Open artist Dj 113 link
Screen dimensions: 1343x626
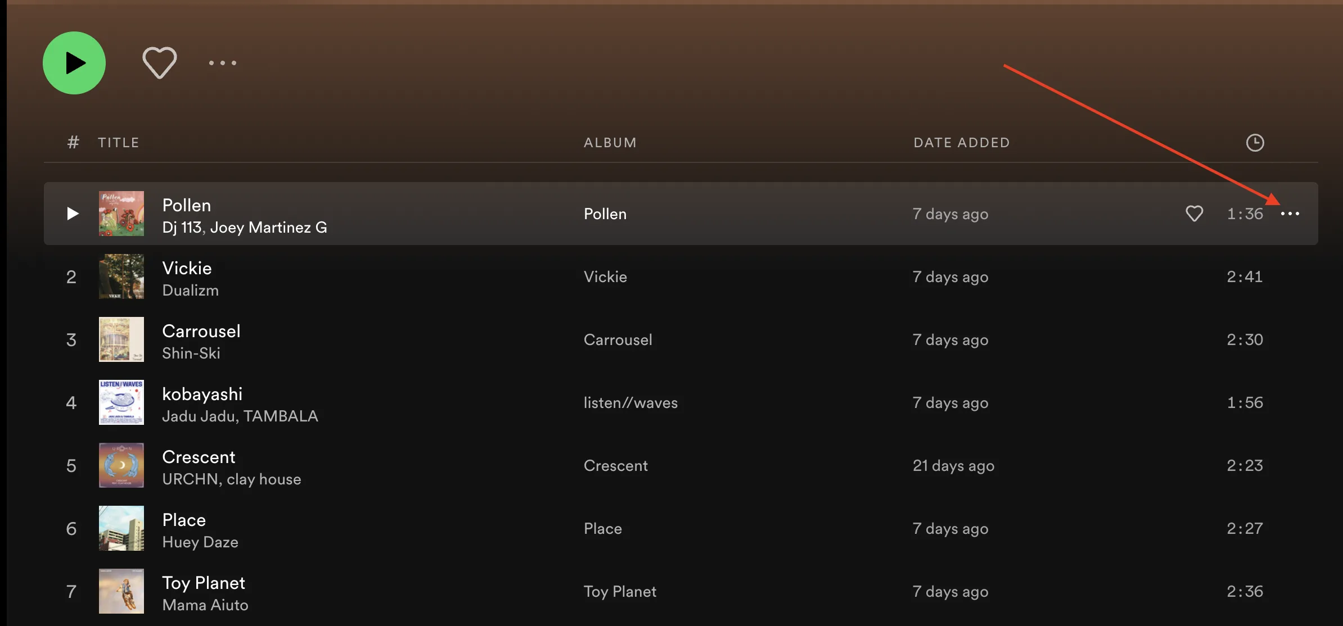[182, 228]
